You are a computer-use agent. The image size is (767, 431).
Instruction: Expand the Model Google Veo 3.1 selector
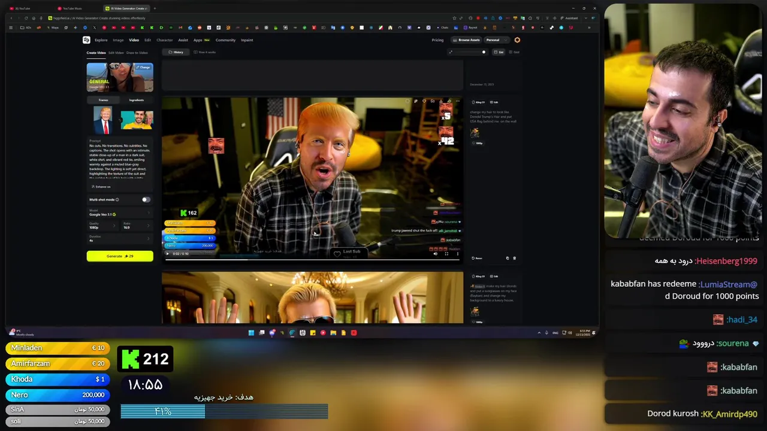pyautogui.click(x=120, y=213)
